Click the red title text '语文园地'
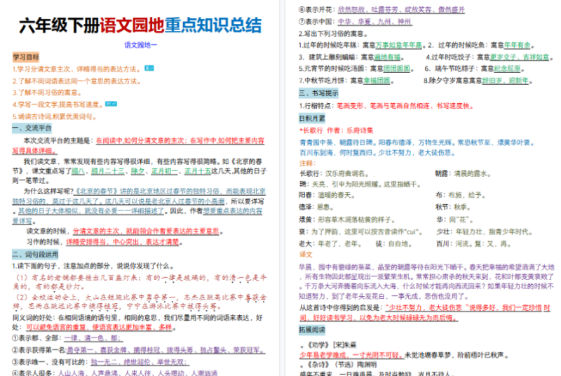The image size is (561, 376). 132,25
